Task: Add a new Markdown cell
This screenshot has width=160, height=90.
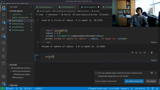Action: pos(52,14)
